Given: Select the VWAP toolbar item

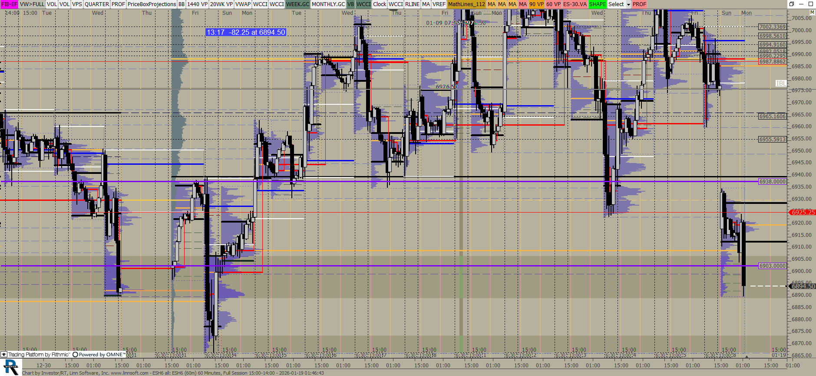Looking at the screenshot, I should (x=243, y=4).
